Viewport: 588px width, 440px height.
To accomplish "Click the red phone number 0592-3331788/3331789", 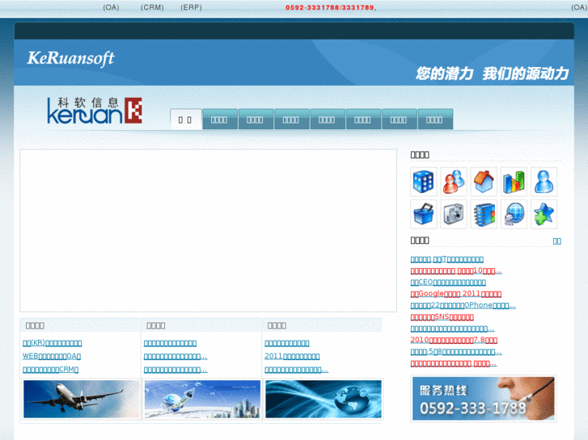I will (x=330, y=7).
